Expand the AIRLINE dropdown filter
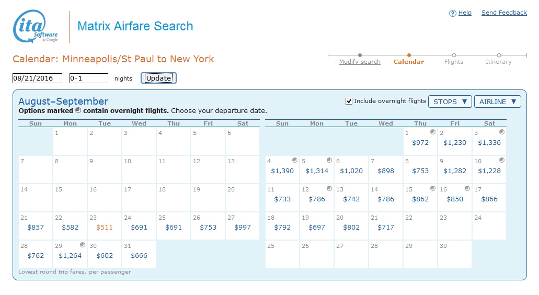Image resolution: width=539 pixels, height=295 pixels. (x=497, y=101)
